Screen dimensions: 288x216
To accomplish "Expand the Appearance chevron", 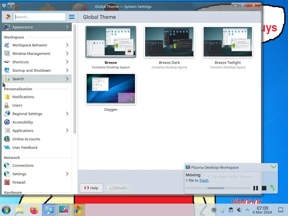I will pyautogui.click(x=67, y=27).
